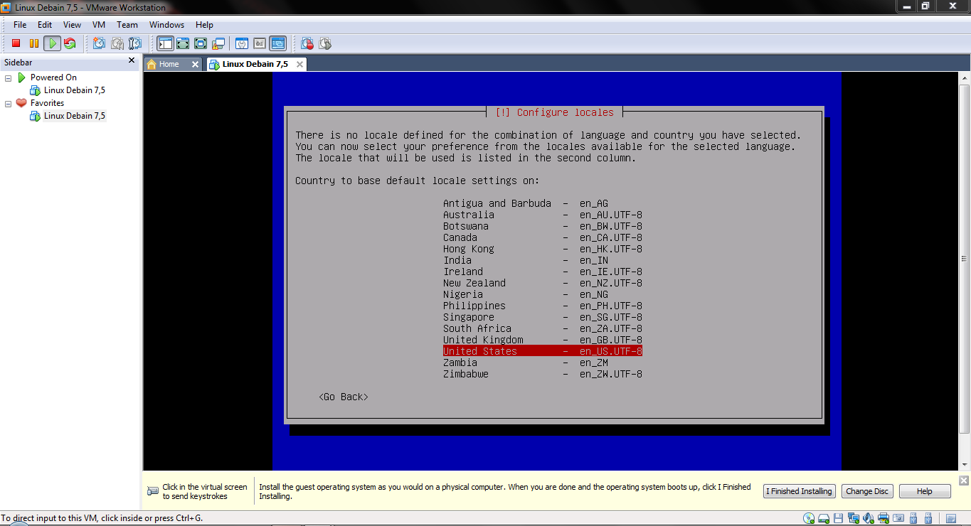
Task: Open the VM menu
Action: click(x=99, y=25)
